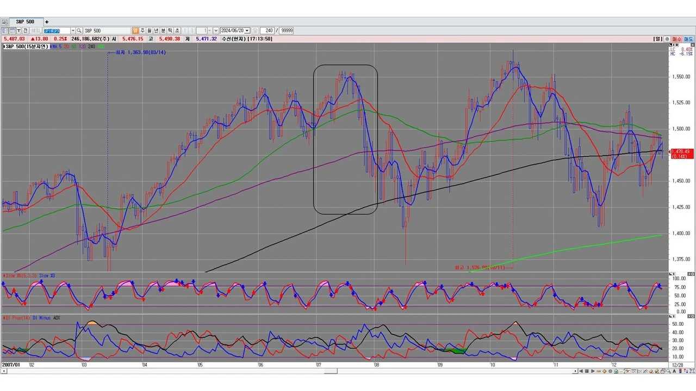This screenshot has height=391, width=696.
Task: Select the 월 monthly period button
Action: click(150, 31)
